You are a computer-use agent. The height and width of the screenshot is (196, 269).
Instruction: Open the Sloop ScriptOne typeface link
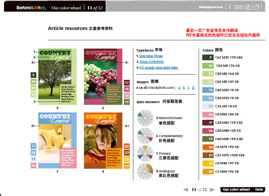coord(151,62)
